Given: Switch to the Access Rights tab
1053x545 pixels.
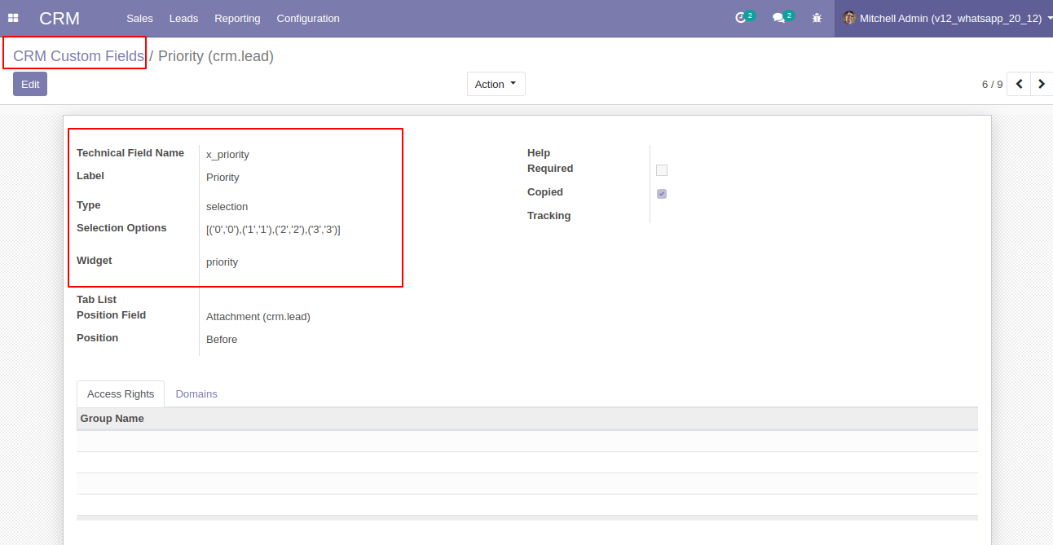Looking at the screenshot, I should [121, 393].
